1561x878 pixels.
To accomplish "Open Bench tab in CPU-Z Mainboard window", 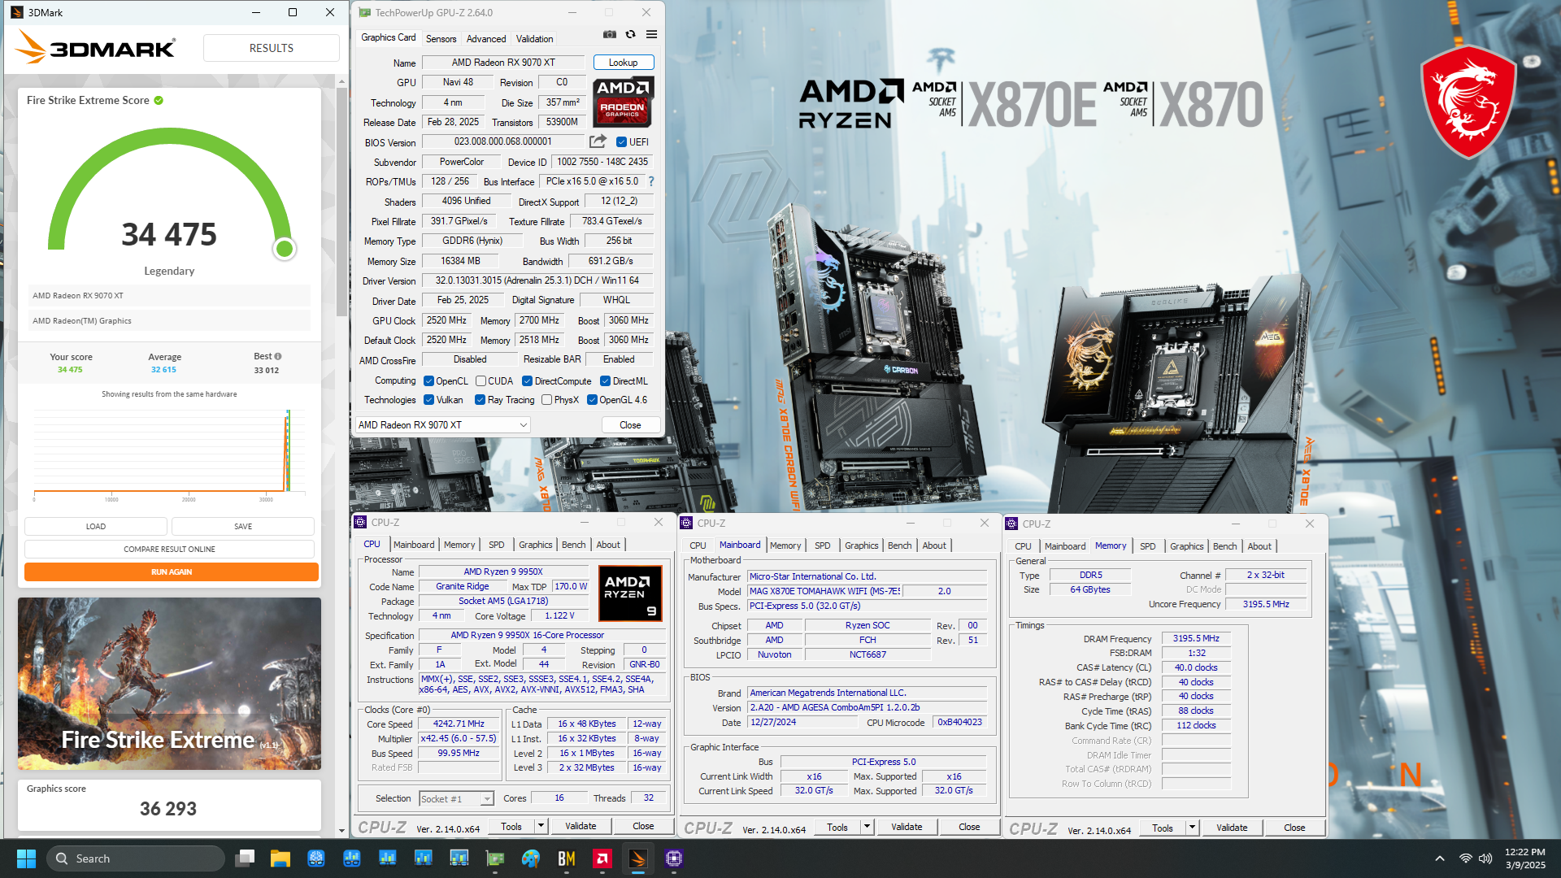I will coord(899,545).
